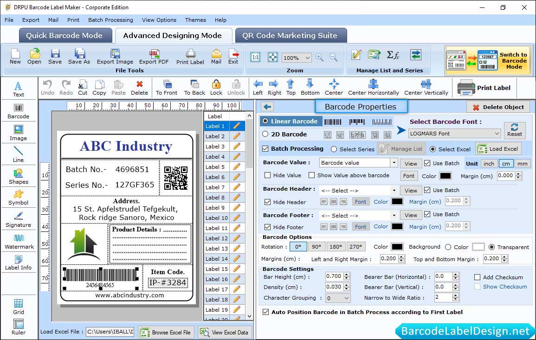Center object Horizontally
Screen dimensions: 536x340
point(373,88)
